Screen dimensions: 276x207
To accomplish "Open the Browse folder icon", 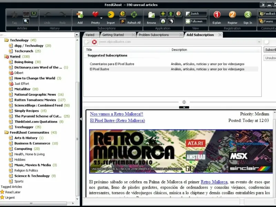I will click(151, 15).
